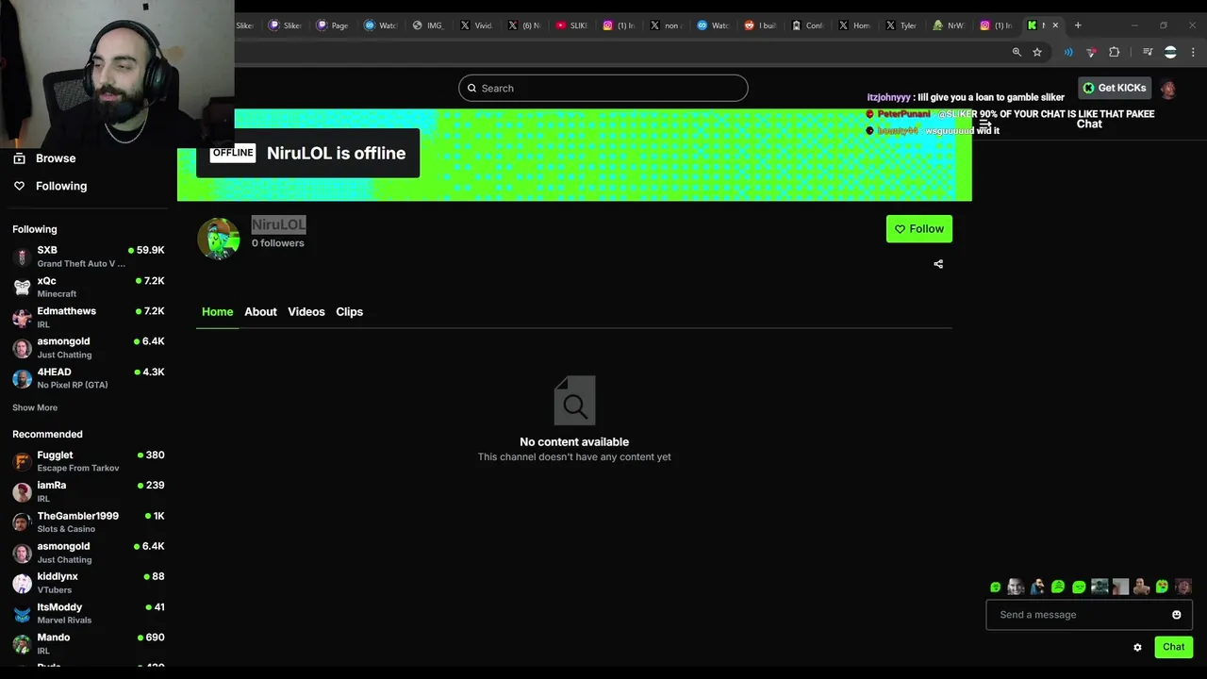Viewport: 1207px width, 679px height.
Task: Click iamRa avatar in Recommended
Action: click(22, 491)
